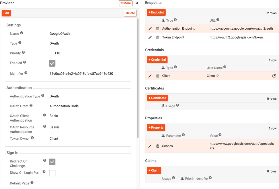279x189 pixels.
Task: Uncheck the Redirect On Challenge checkbox
Action: pyautogui.click(x=52, y=162)
